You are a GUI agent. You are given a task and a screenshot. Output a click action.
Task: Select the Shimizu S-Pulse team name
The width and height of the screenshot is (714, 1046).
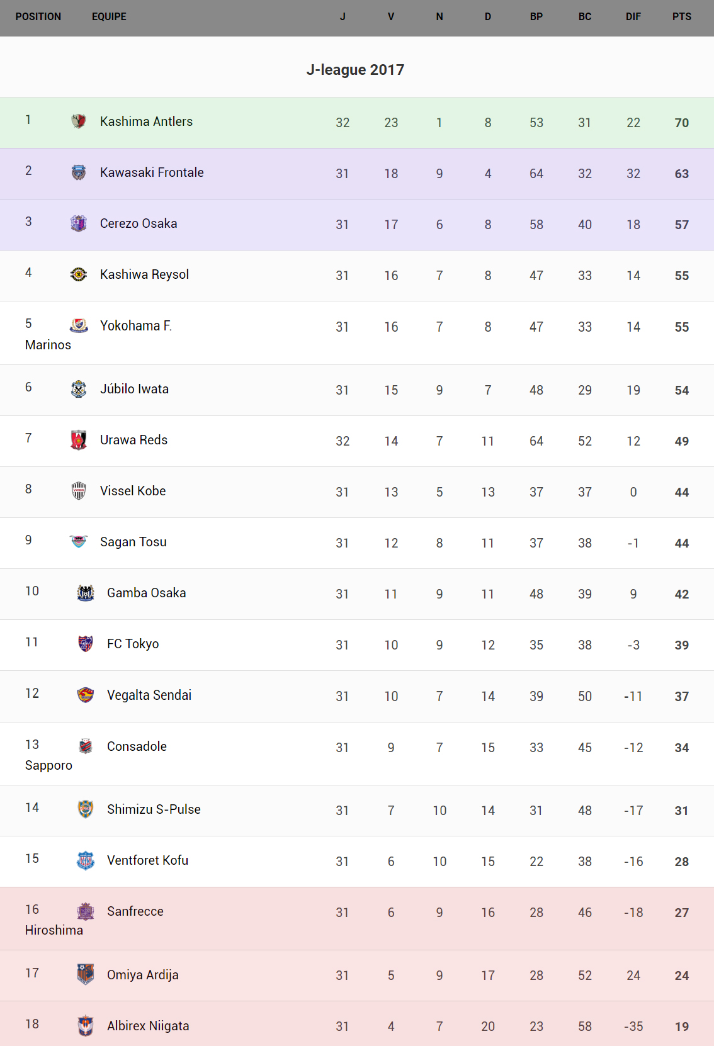point(154,809)
